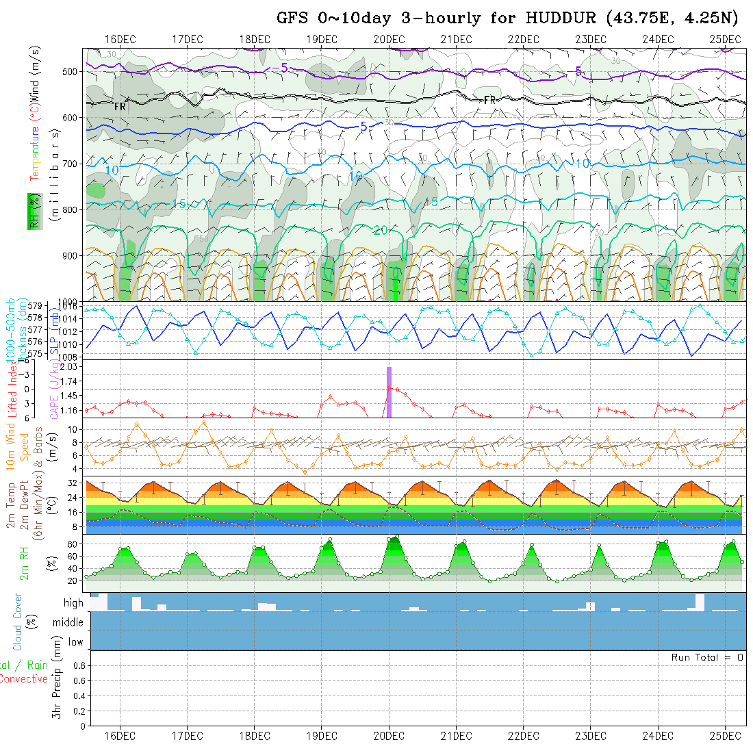The image size is (753, 753).
Task: Click the "2m Temp" axis label
Action: [12, 507]
